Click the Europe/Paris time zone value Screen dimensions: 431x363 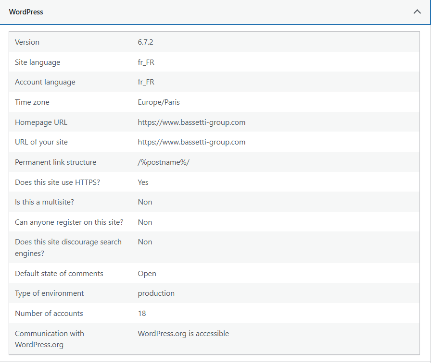159,102
